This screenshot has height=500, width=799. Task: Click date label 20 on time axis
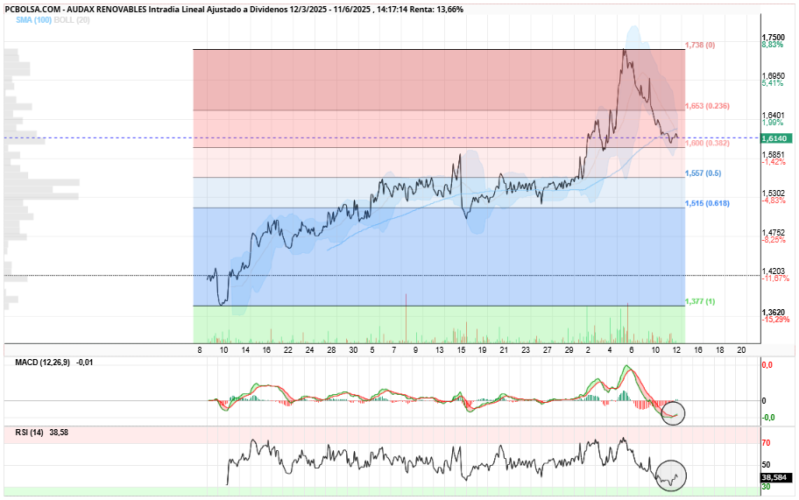point(741,350)
